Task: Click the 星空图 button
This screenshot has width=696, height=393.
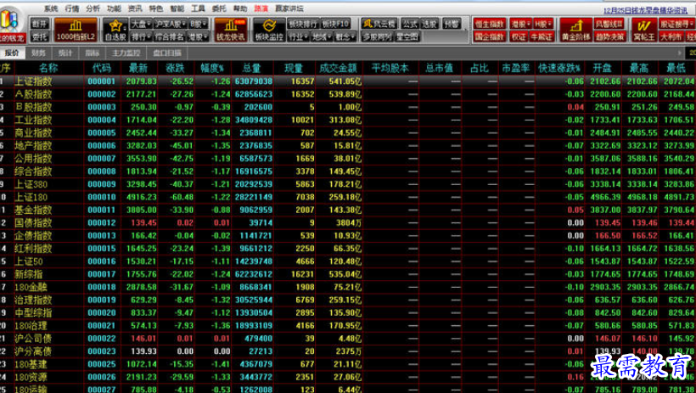Action: coord(407,36)
